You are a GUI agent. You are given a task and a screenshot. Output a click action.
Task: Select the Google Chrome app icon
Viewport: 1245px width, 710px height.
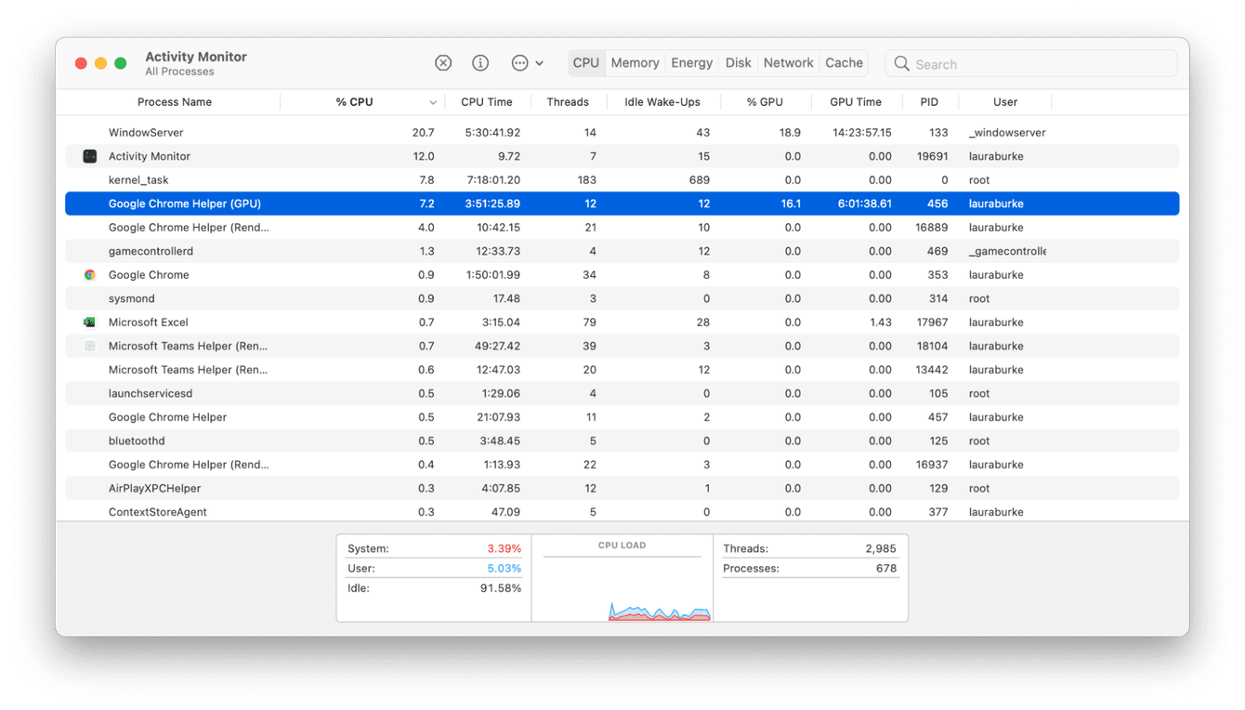pyautogui.click(x=90, y=275)
